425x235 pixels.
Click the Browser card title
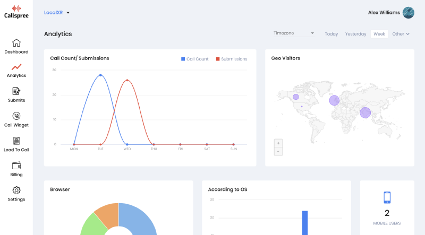coord(60,189)
